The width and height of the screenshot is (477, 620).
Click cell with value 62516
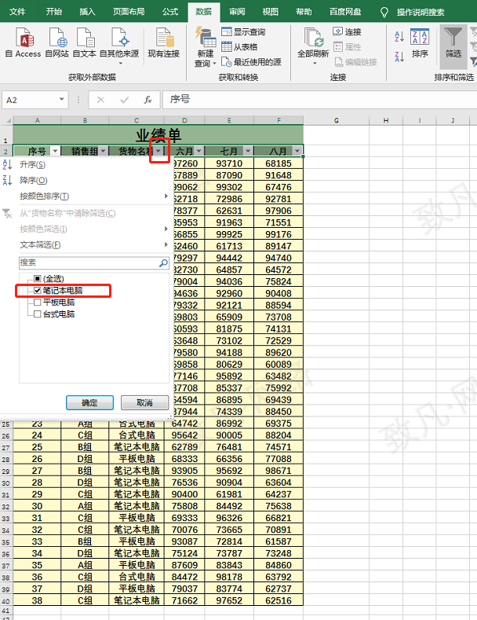279,600
